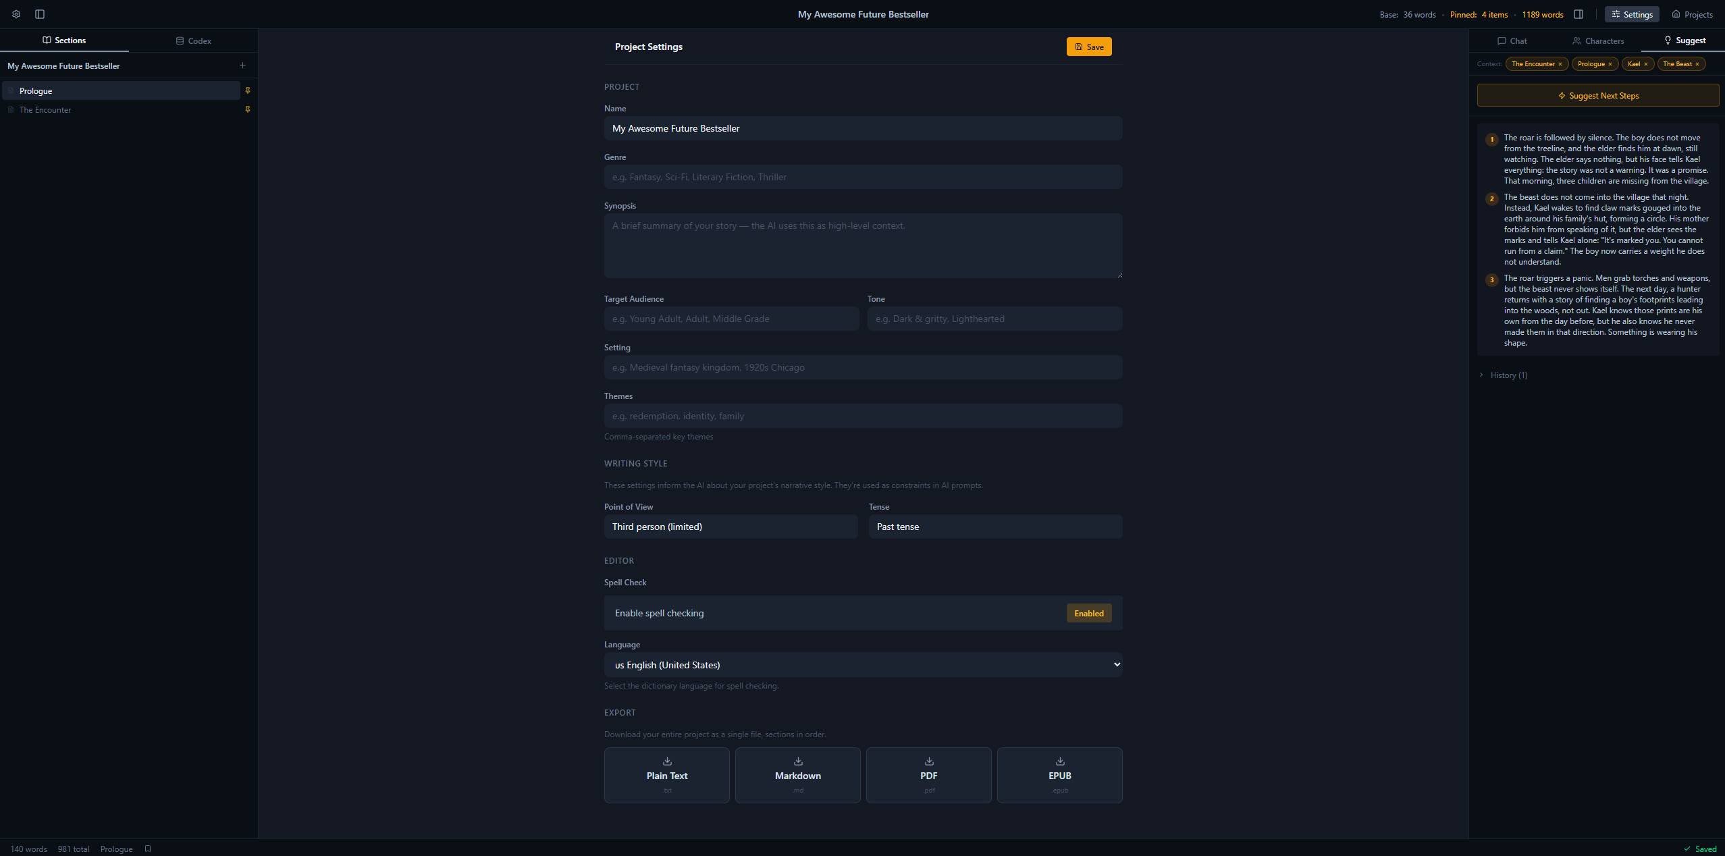Click 'Prologue' label in the status bar
Screen dimensions: 1725x856
[116, 849]
